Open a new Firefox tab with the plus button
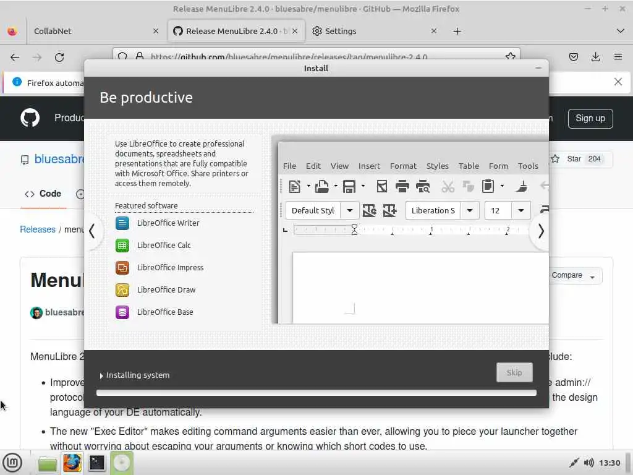 (457, 31)
